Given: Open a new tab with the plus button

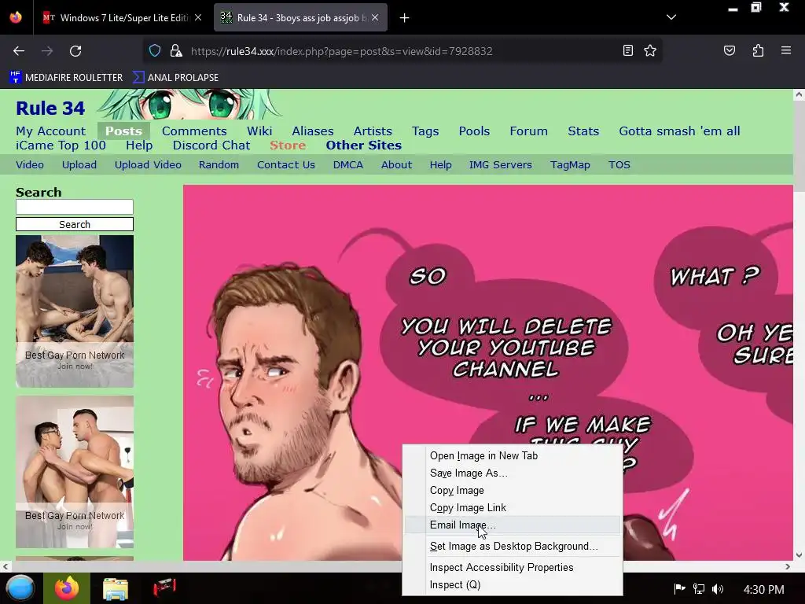Looking at the screenshot, I should (x=405, y=18).
